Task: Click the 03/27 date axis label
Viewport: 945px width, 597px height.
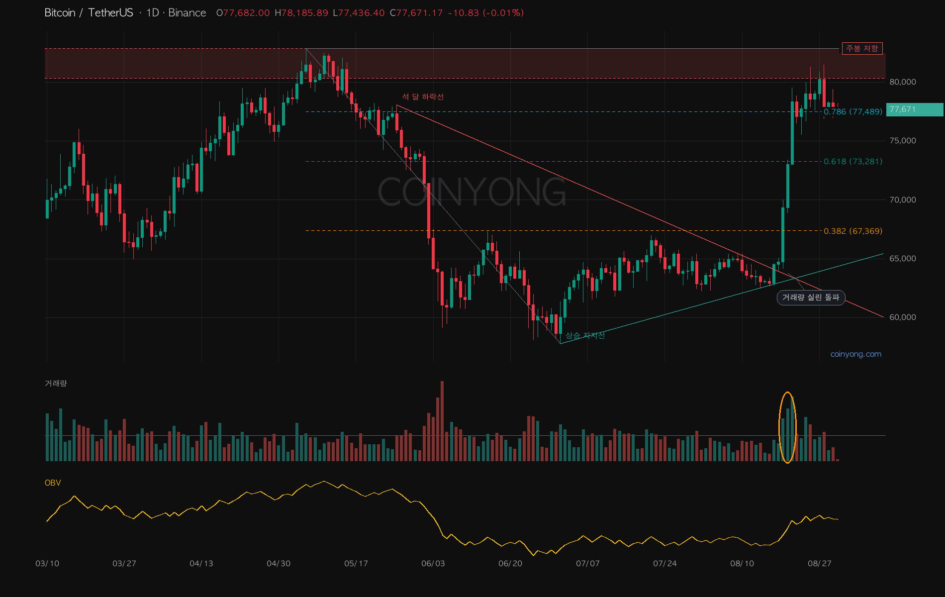Action: 124,564
